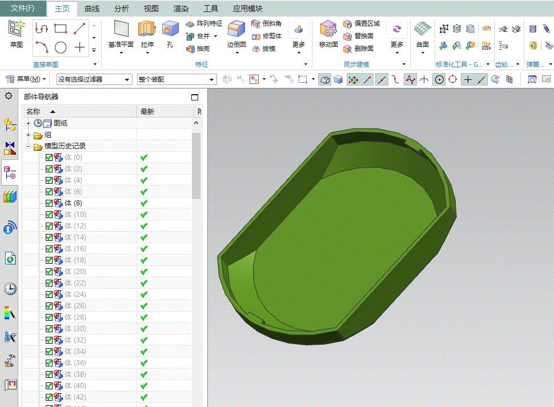Select the arc sketch tool

pos(42,47)
